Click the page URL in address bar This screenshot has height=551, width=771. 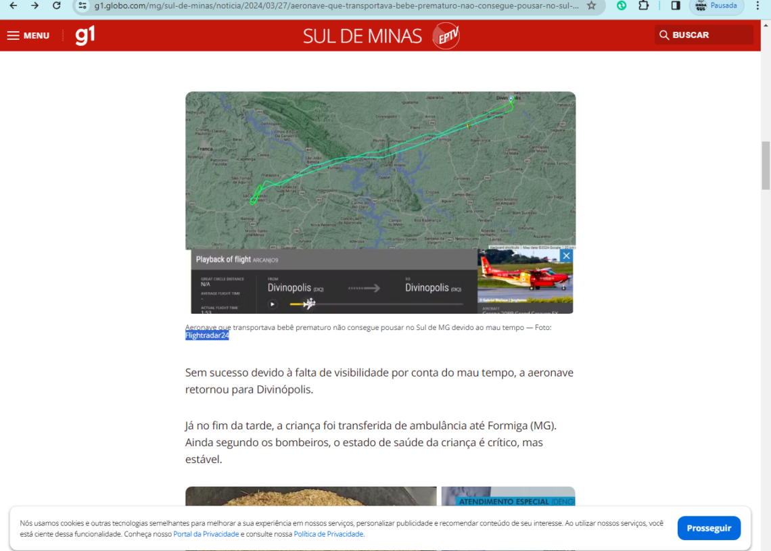[x=336, y=6]
